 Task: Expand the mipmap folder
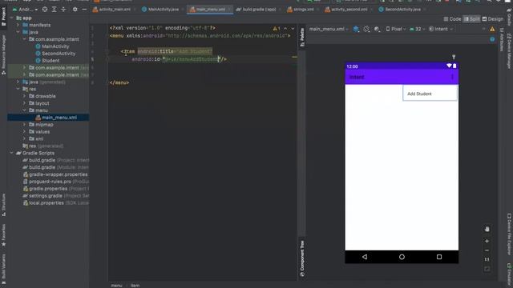(24, 125)
